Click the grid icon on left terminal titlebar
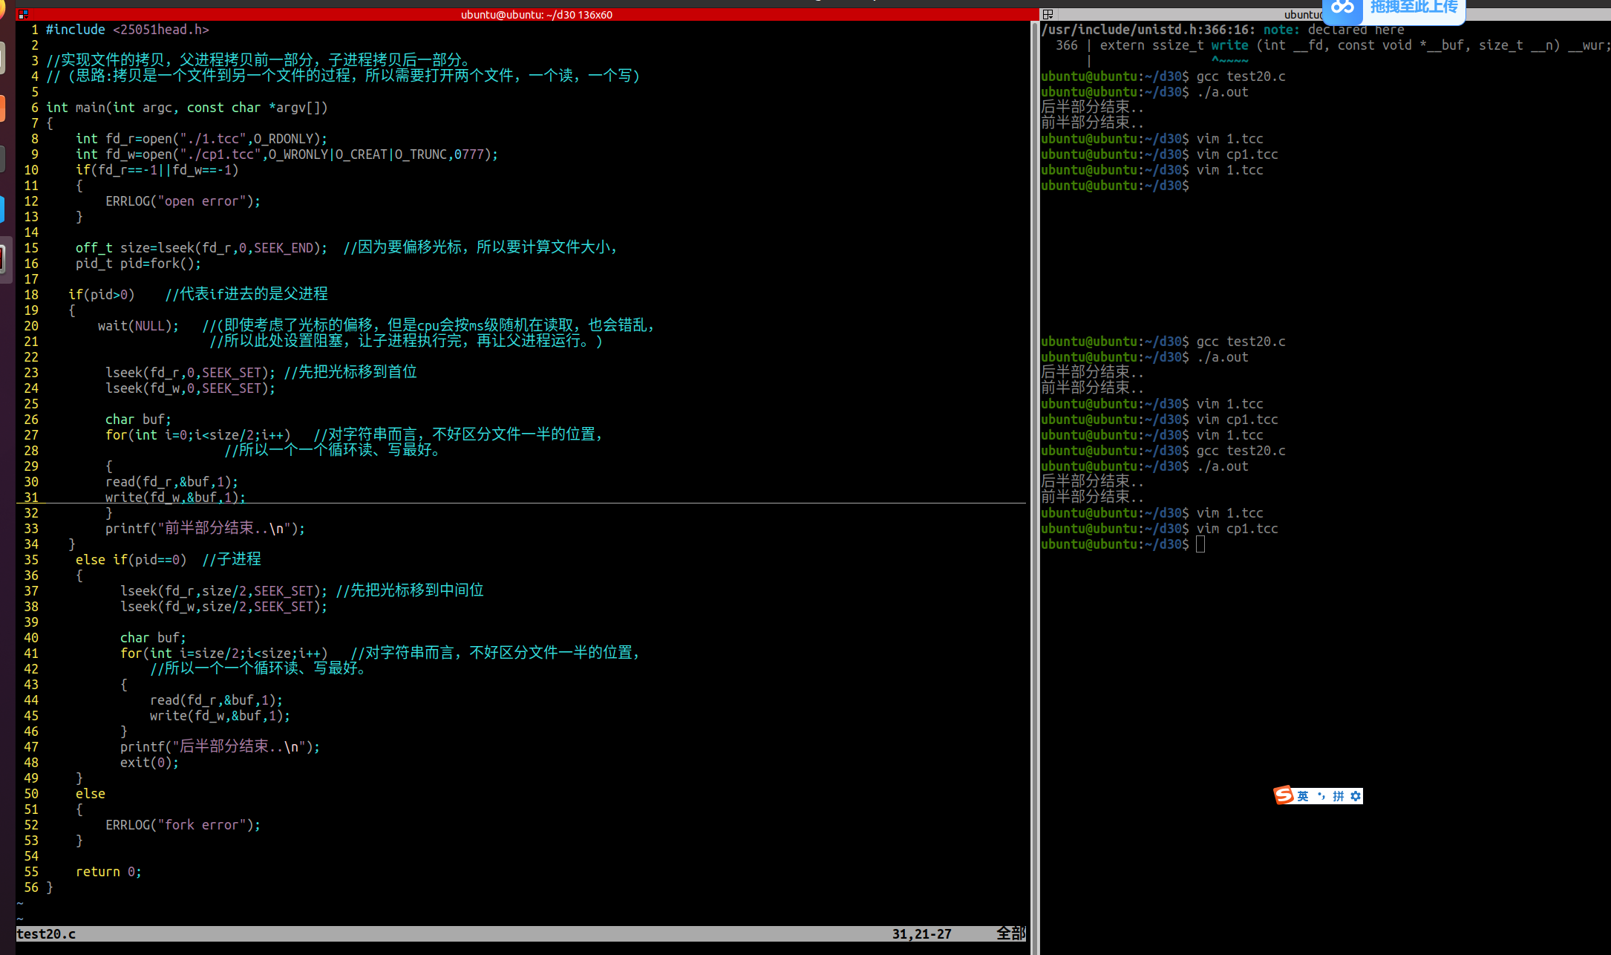 (22, 13)
